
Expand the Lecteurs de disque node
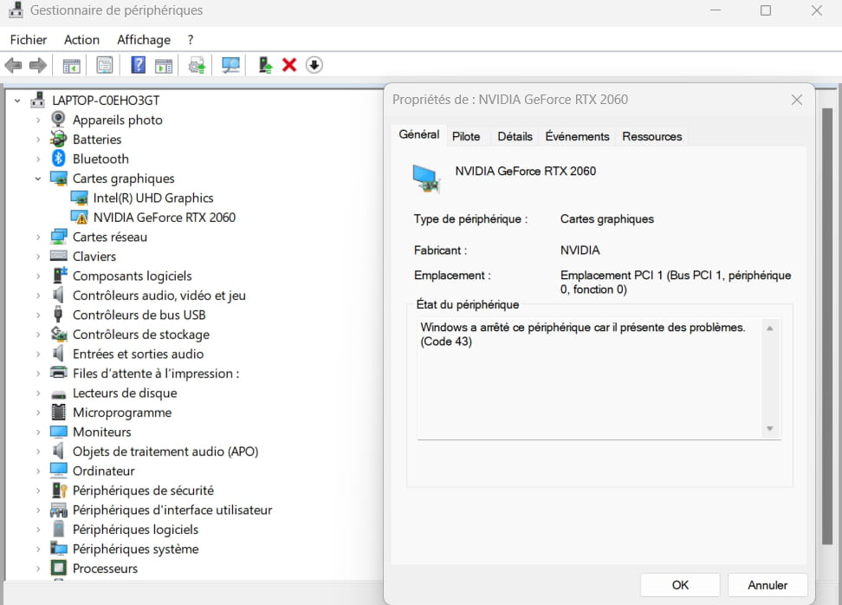pos(37,394)
